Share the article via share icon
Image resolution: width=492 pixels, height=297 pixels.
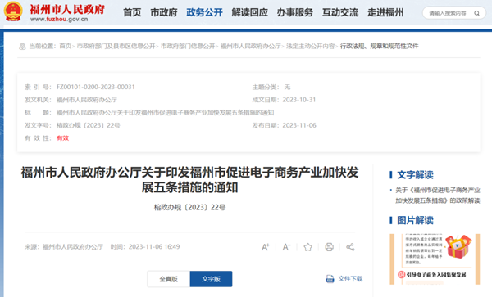[350, 247]
